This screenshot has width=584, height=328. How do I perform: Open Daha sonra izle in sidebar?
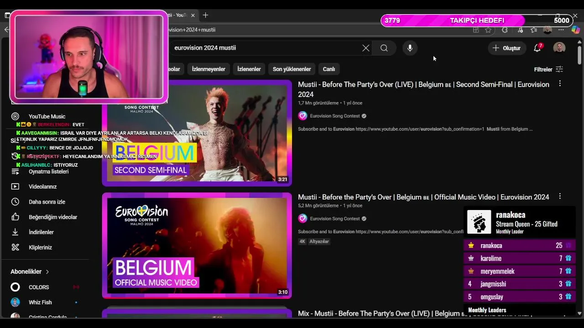[x=47, y=202]
